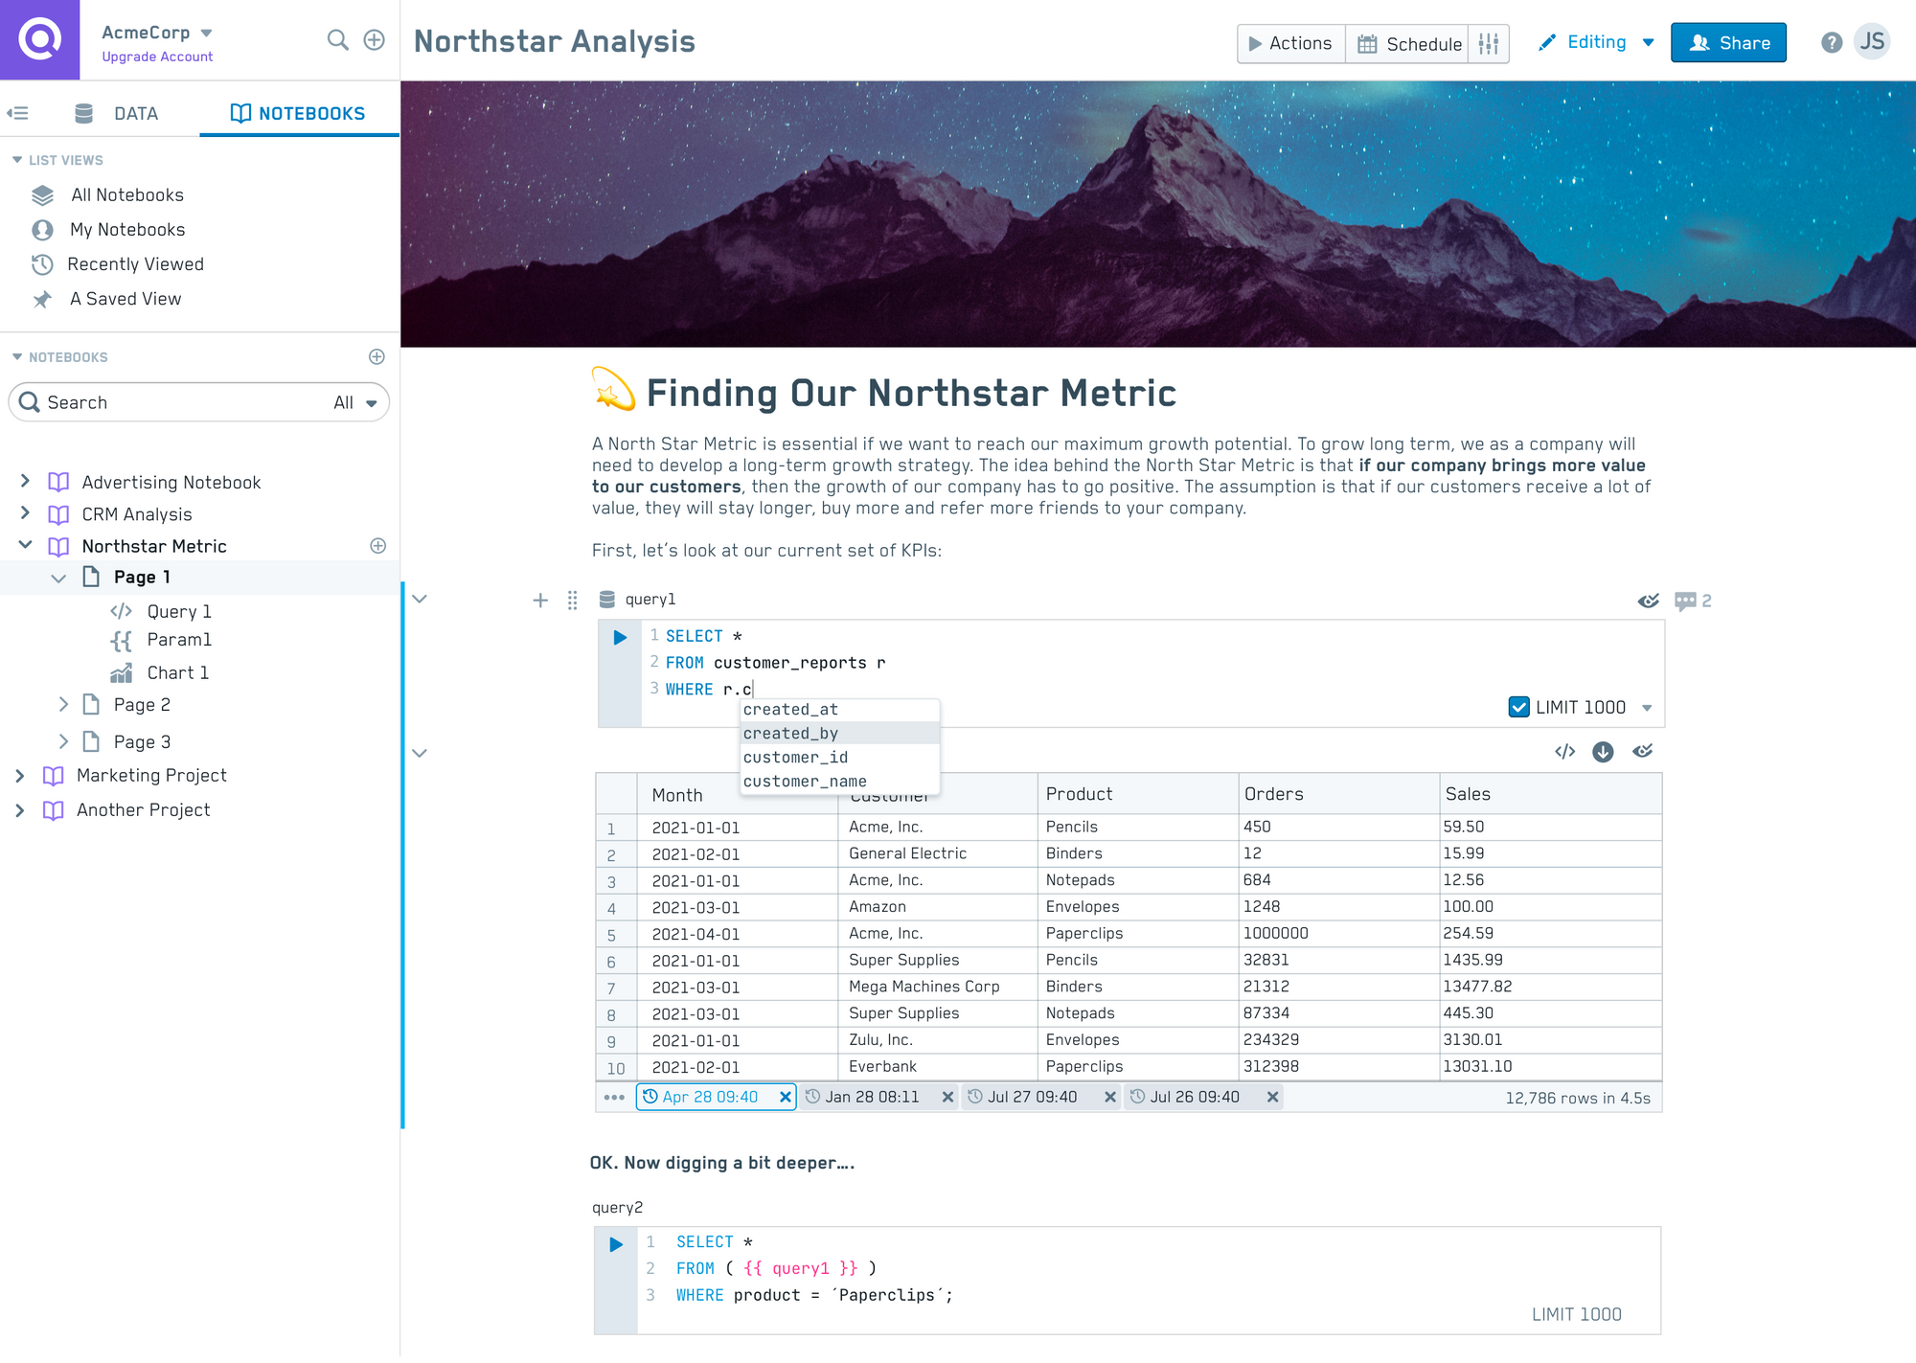Screen dimensions: 1916x1363
Task: Insert a new cell with the plus icon
Action: [x=541, y=601]
